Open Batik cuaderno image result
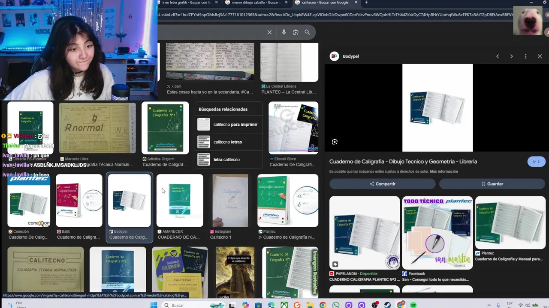The width and height of the screenshot is (549, 308). pos(79,200)
